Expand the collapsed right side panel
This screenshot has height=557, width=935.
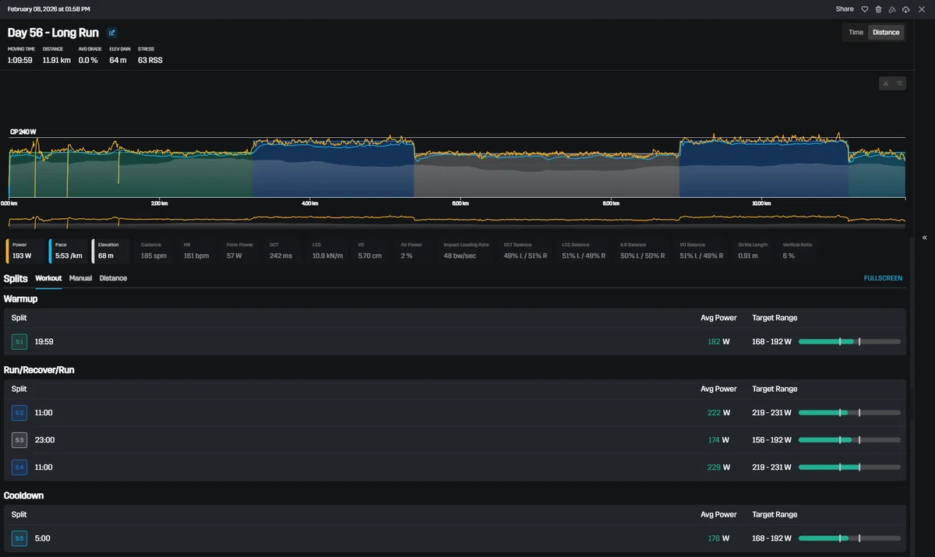(x=924, y=238)
